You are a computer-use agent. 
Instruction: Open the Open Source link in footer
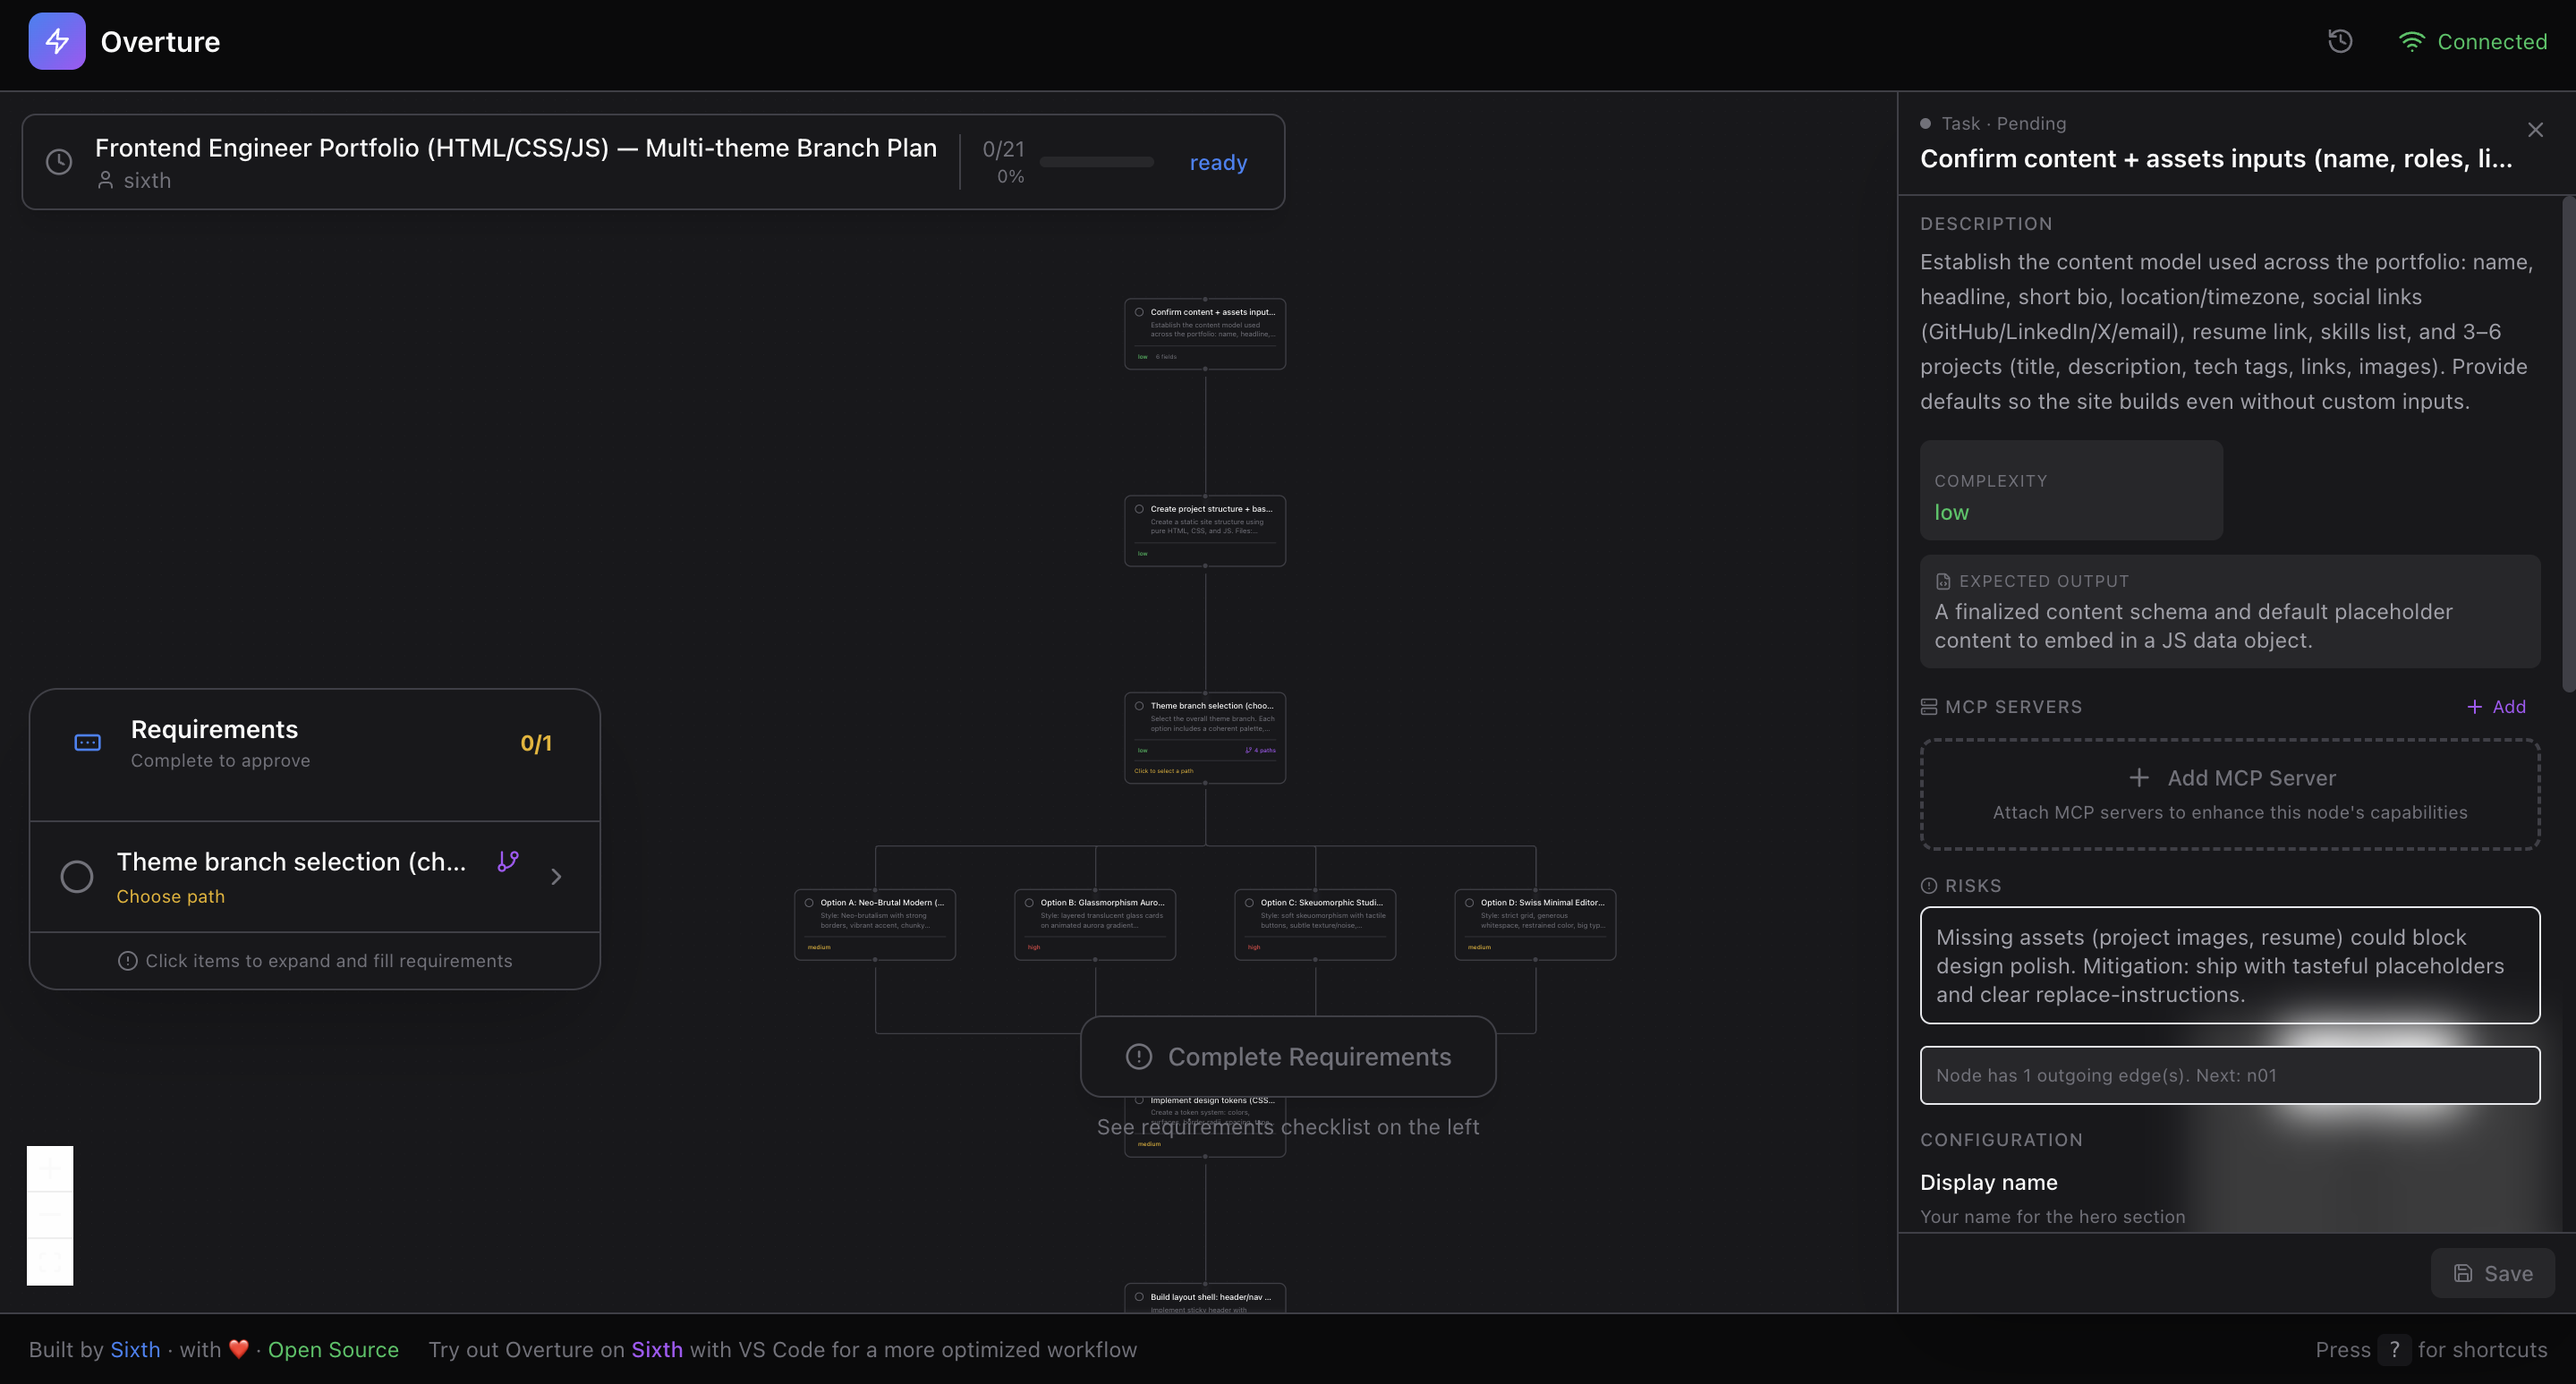[x=333, y=1349]
